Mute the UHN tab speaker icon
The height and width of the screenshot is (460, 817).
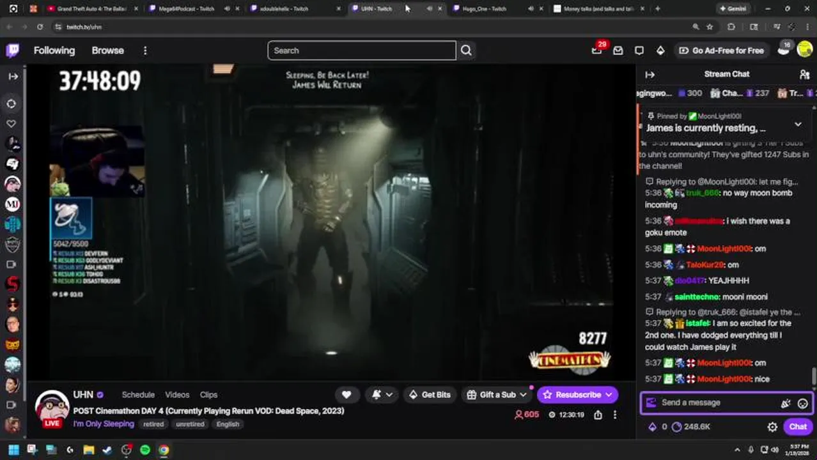point(429,9)
